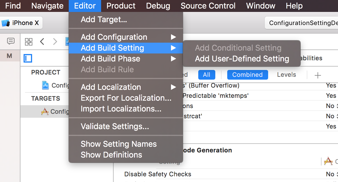338x182 pixels.
Task: Toggle the targets list sidebar icon
Action: (x=28, y=58)
